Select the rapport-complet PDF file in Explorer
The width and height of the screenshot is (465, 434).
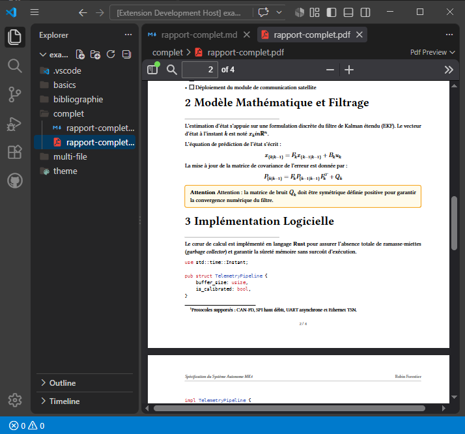click(x=85, y=142)
